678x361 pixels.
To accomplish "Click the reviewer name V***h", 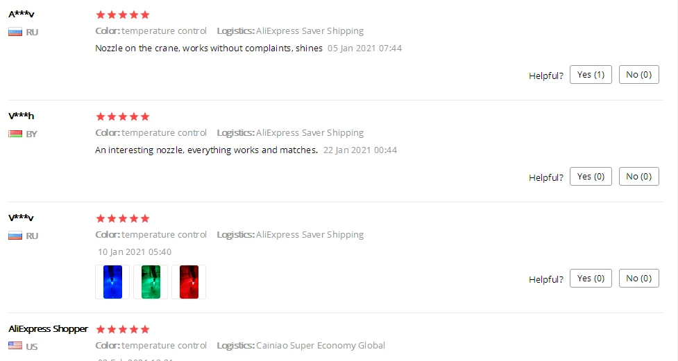I will tap(22, 116).
